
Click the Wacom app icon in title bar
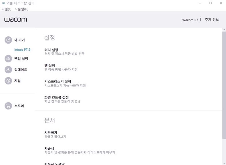tap(3, 3)
